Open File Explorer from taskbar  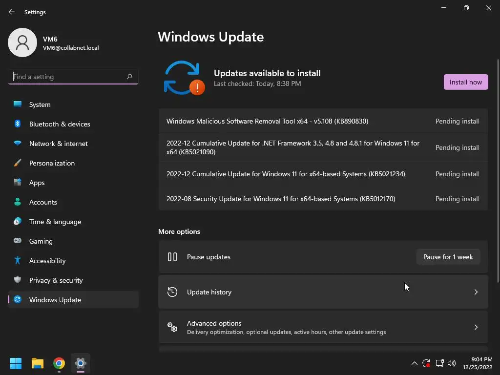(x=37, y=363)
